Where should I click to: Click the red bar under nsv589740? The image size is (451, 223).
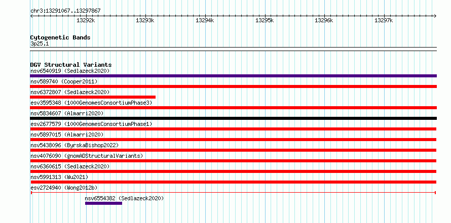tap(233, 86)
